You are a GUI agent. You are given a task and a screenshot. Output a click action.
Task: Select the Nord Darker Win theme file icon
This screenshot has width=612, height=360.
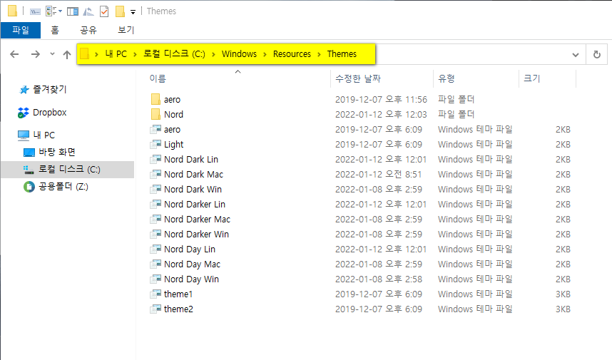pyautogui.click(x=155, y=234)
